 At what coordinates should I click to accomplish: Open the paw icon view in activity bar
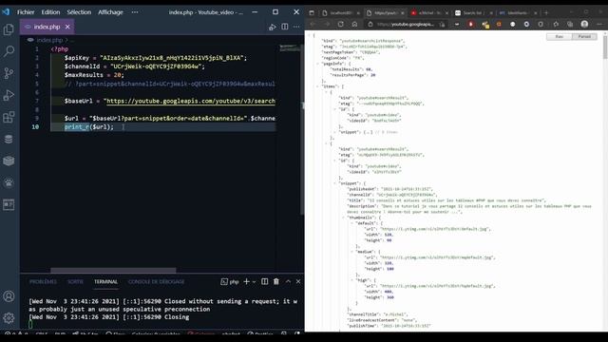pyautogui.click(x=9, y=182)
